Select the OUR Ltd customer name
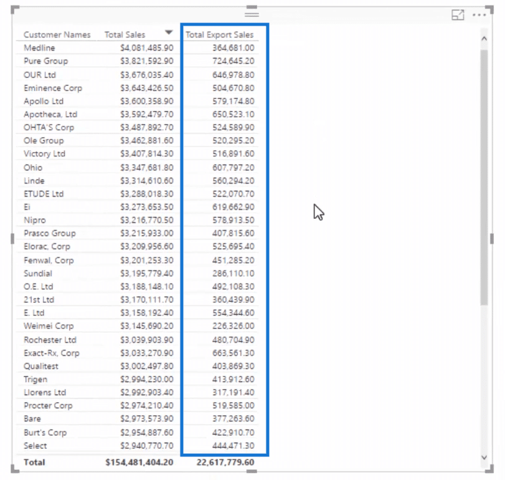The height and width of the screenshot is (480, 505). click(40, 75)
